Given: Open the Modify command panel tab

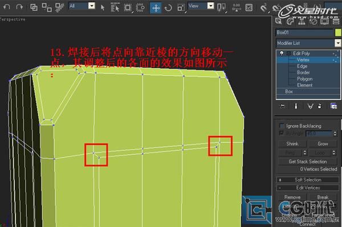Looking at the screenshot, I should coord(290,21).
